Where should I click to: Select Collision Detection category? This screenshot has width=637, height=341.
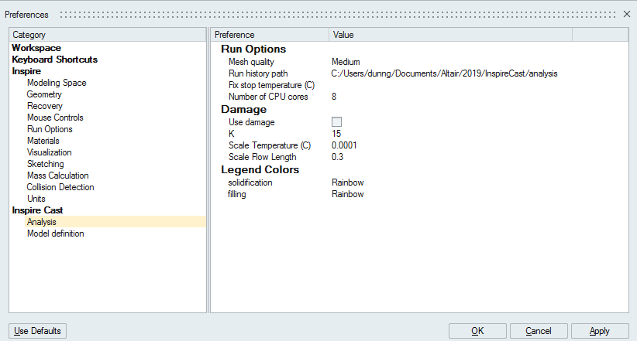[x=60, y=187]
